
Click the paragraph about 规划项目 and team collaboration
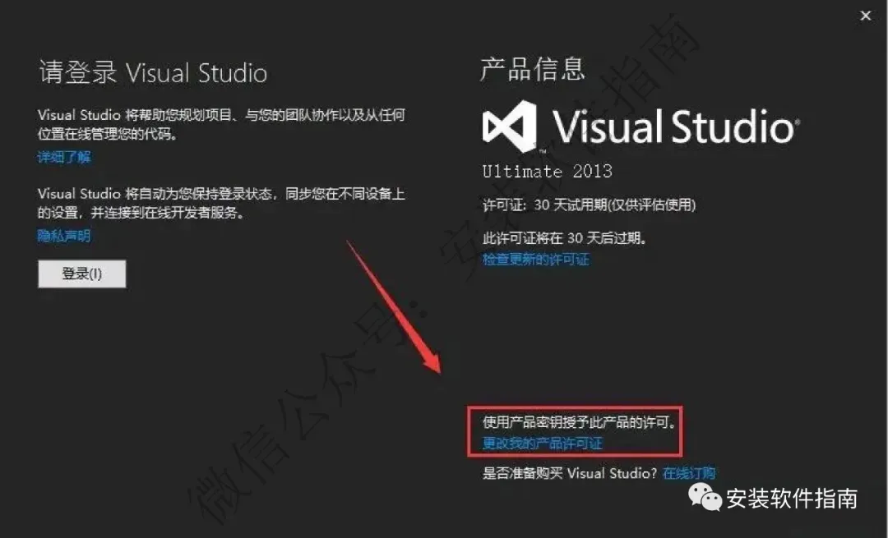[x=221, y=125]
